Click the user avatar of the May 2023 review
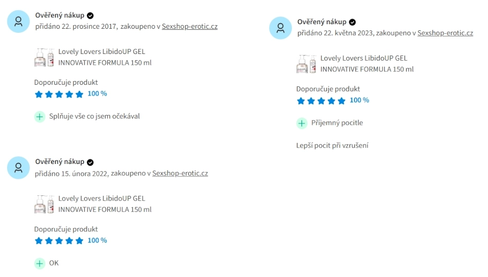 coord(280,28)
